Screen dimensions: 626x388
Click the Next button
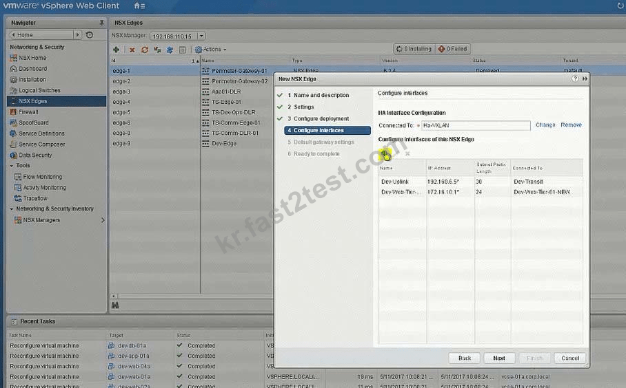tap(499, 358)
